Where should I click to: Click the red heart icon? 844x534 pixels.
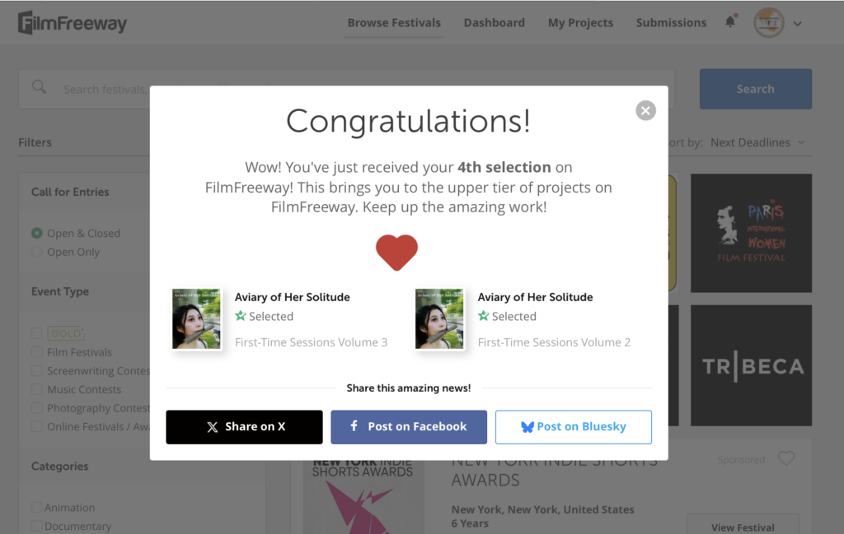point(396,252)
